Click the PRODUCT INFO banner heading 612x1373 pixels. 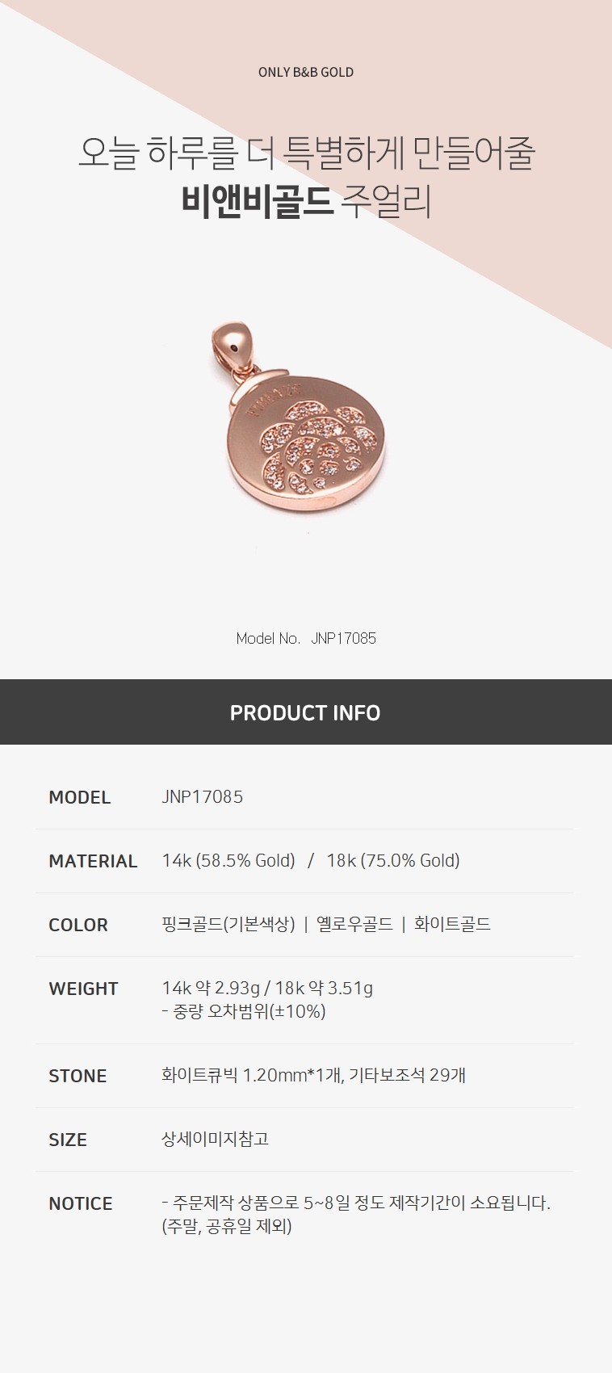(305, 712)
